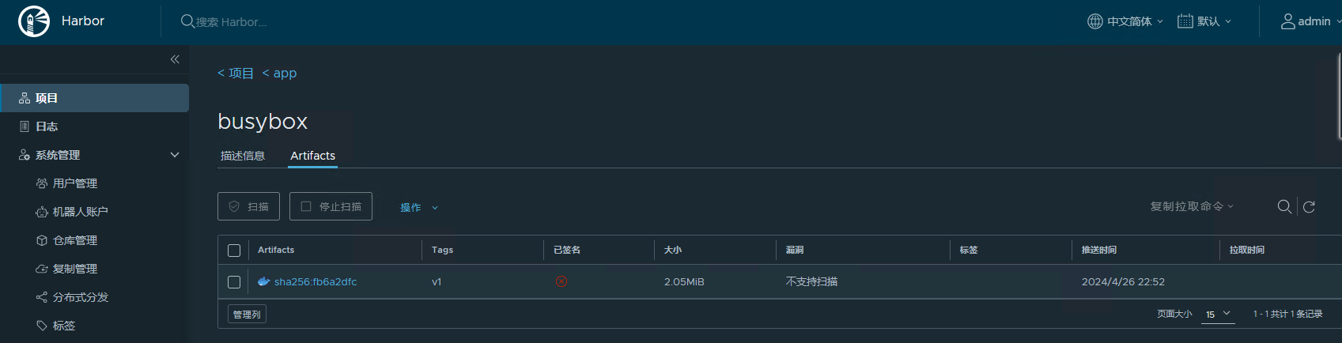Expand the 操作 actions dropdown
Viewport: 1342px width, 343px height.
pyautogui.click(x=419, y=207)
